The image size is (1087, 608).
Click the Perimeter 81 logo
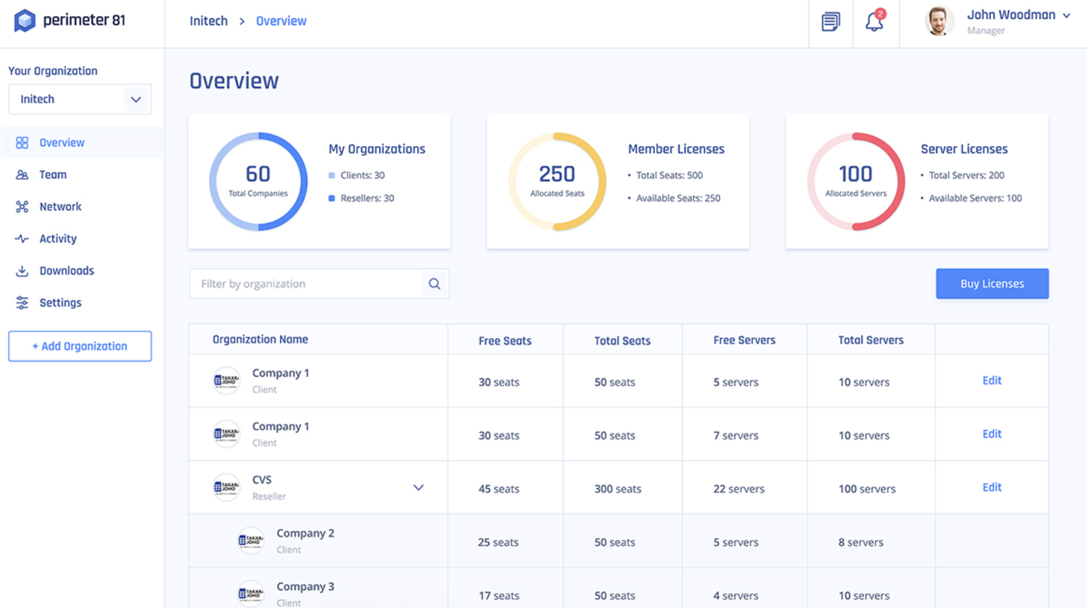point(69,20)
